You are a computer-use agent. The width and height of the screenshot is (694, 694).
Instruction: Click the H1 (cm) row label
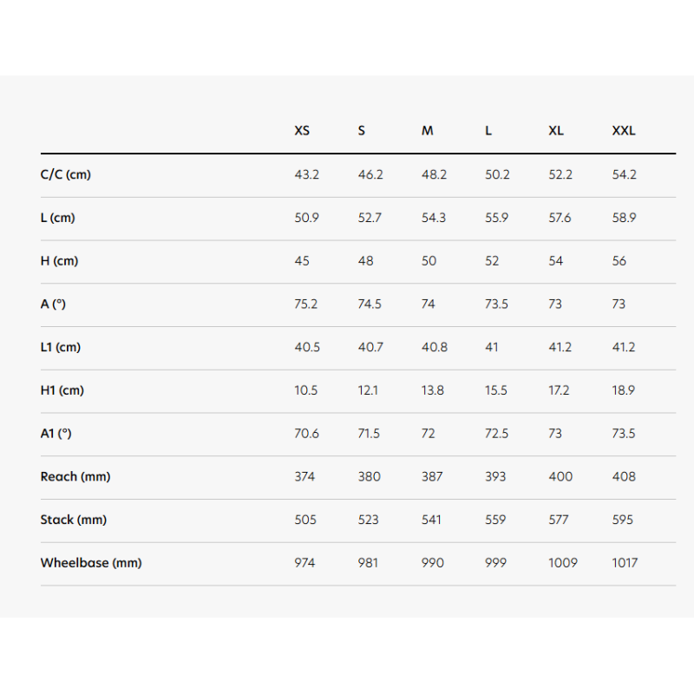[x=62, y=390]
